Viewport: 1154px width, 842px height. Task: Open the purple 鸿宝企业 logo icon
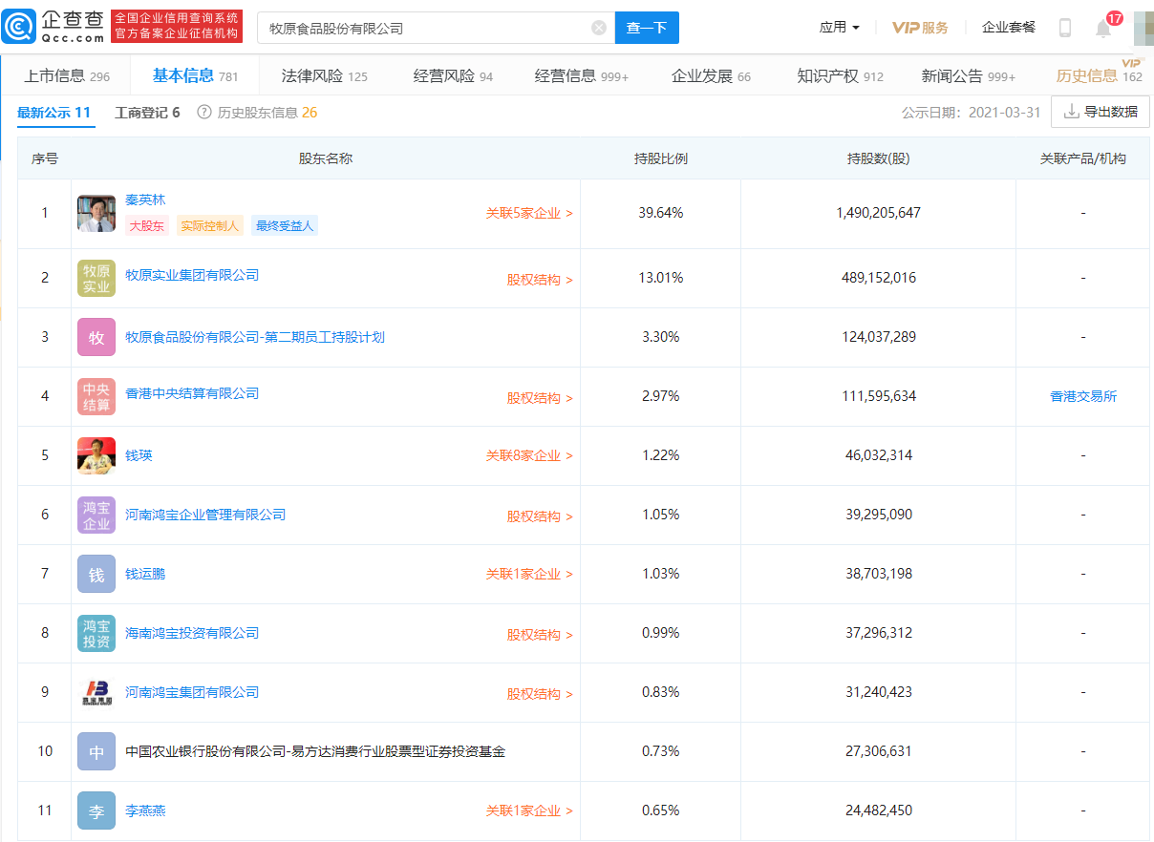[x=96, y=516]
